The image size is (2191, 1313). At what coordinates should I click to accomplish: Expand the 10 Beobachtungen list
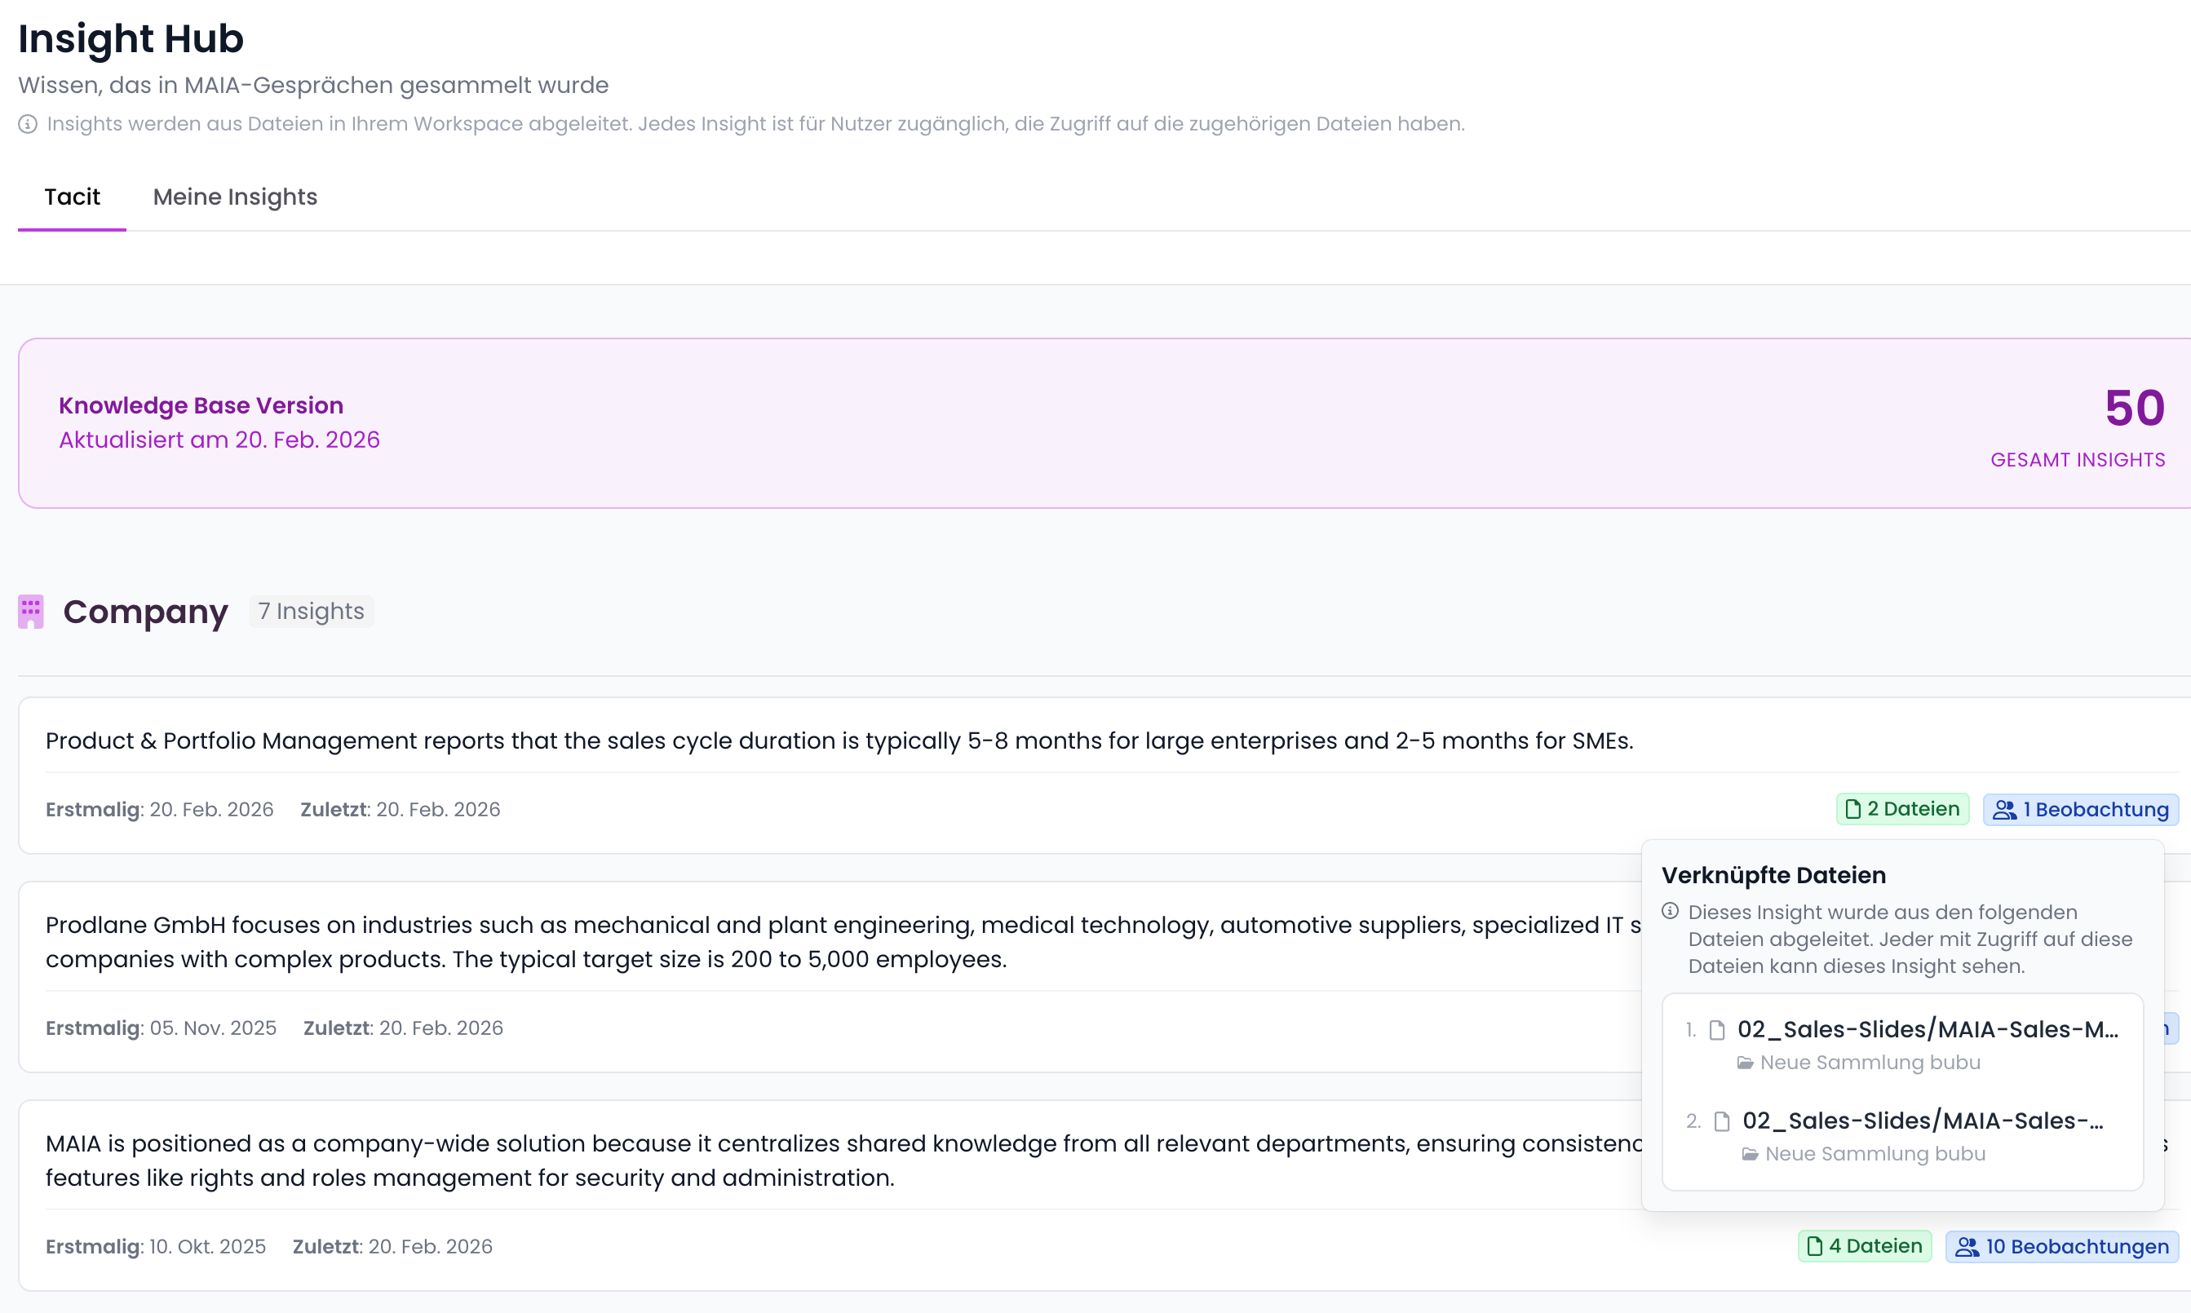[2062, 1247]
